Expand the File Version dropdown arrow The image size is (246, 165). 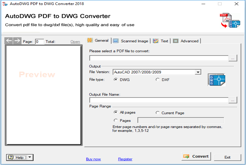[198, 72]
